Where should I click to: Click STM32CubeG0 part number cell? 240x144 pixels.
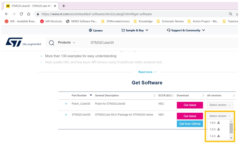click(x=81, y=114)
